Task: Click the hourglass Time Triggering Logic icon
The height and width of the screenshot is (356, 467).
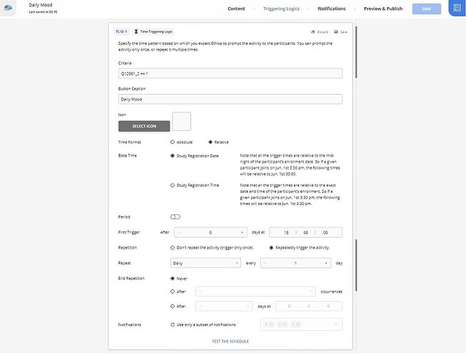Action: point(136,31)
